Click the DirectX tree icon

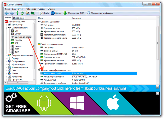(9, 74)
